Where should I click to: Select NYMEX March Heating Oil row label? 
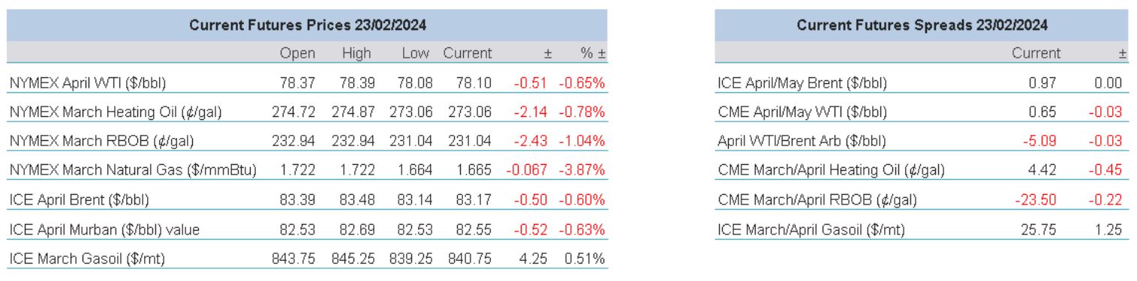coord(115,112)
